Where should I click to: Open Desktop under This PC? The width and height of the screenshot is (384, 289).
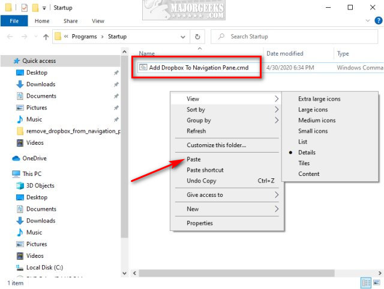(37, 197)
